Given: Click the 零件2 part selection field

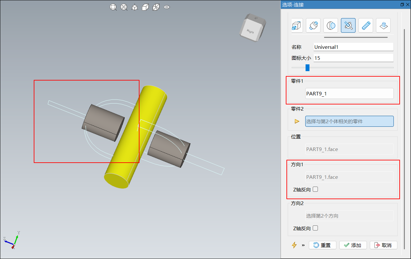Looking at the screenshot, I should coord(349,122).
